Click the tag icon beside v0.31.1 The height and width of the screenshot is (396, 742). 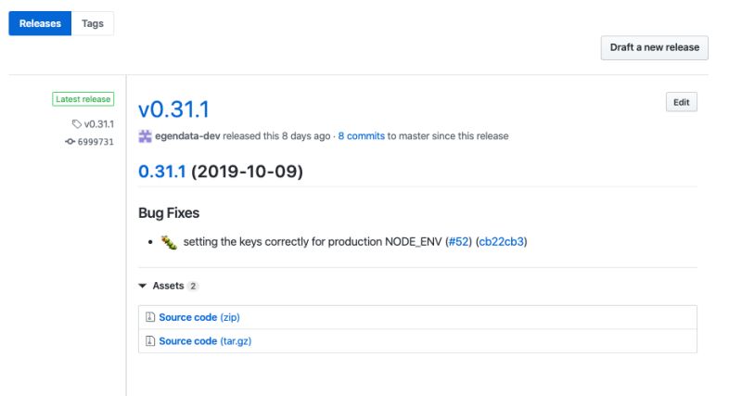point(77,123)
